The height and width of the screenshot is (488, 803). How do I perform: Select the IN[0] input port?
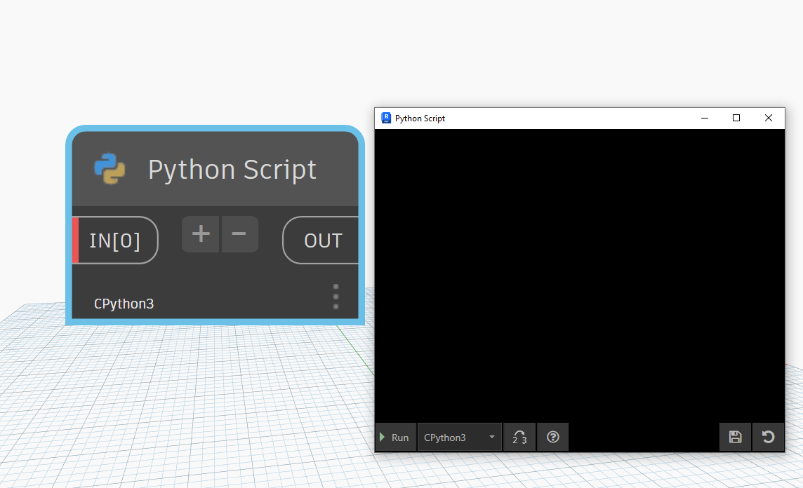[x=115, y=240]
